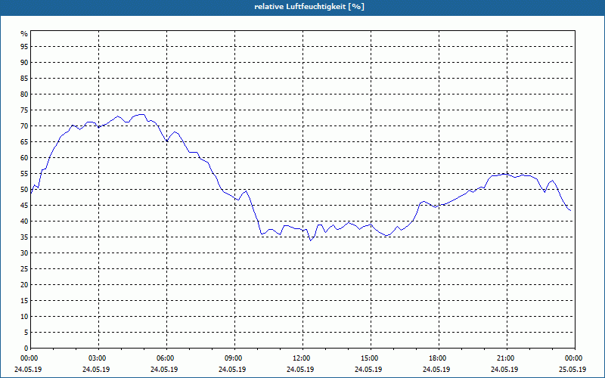Click the y-axis value 55

point(24,174)
